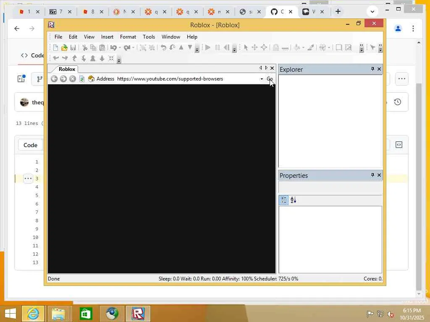Open the Edit menu

pos(73,37)
